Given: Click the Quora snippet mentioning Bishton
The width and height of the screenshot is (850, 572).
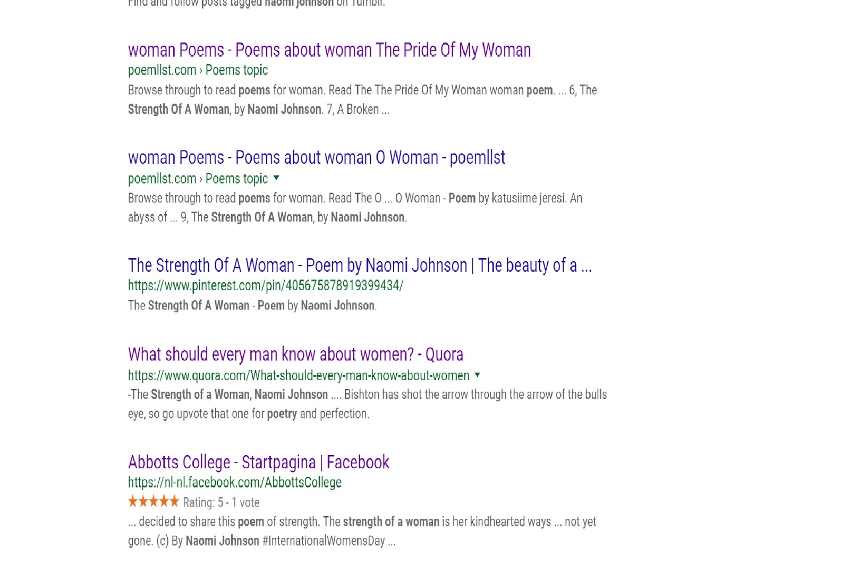Looking at the screenshot, I should 367,404.
